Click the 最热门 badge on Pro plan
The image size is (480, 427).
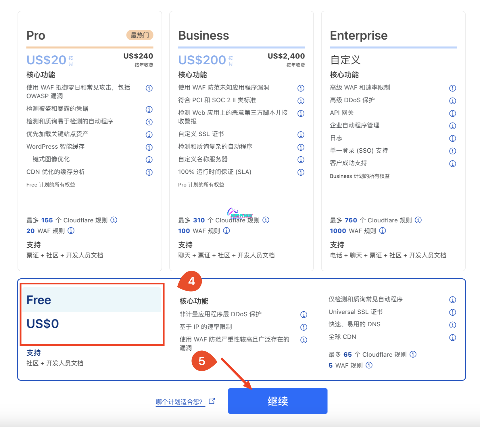tap(140, 35)
